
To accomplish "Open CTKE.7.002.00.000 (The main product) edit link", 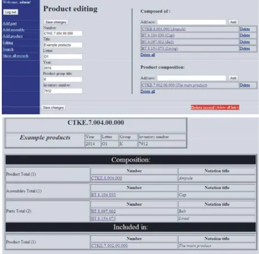I will pos(174,85).
